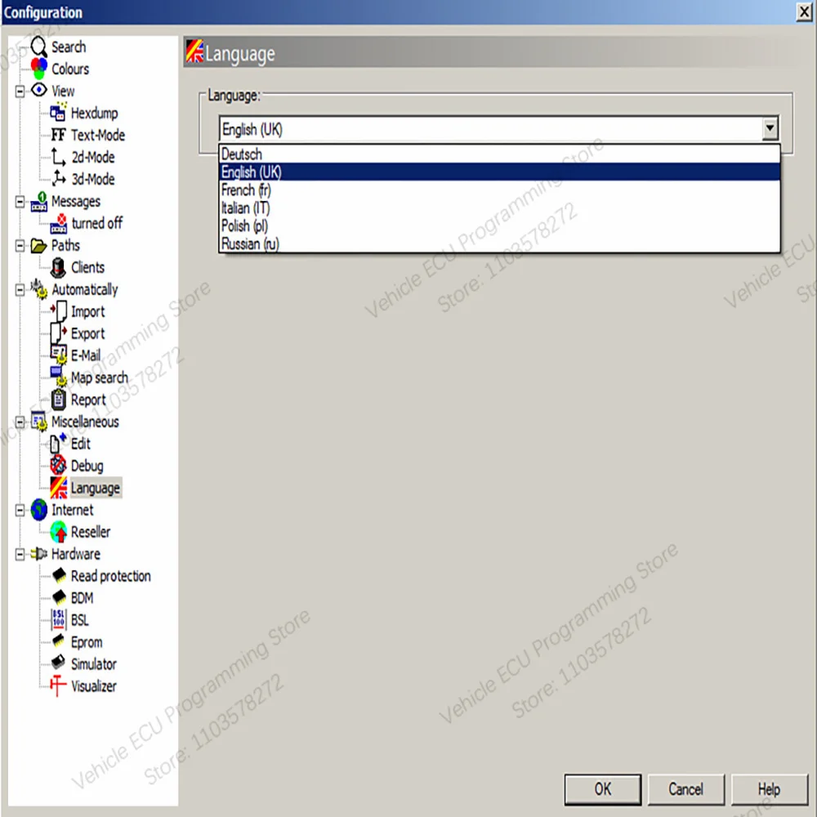Click the 'turned off' messages icon
Viewport: 817px width, 817px height.
(x=58, y=224)
